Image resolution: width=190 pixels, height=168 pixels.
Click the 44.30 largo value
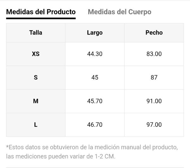click(x=95, y=54)
